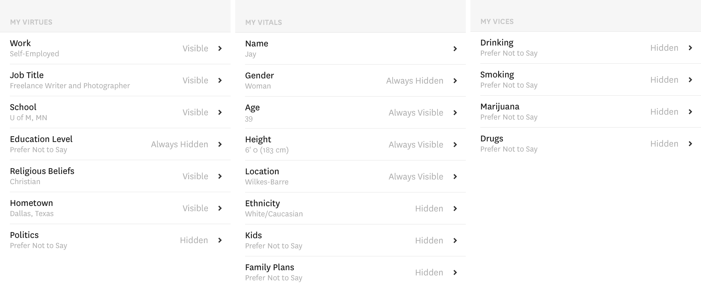Click the chevron in the Location row
Image resolution: width=701 pixels, height=288 pixels.
[455, 176]
